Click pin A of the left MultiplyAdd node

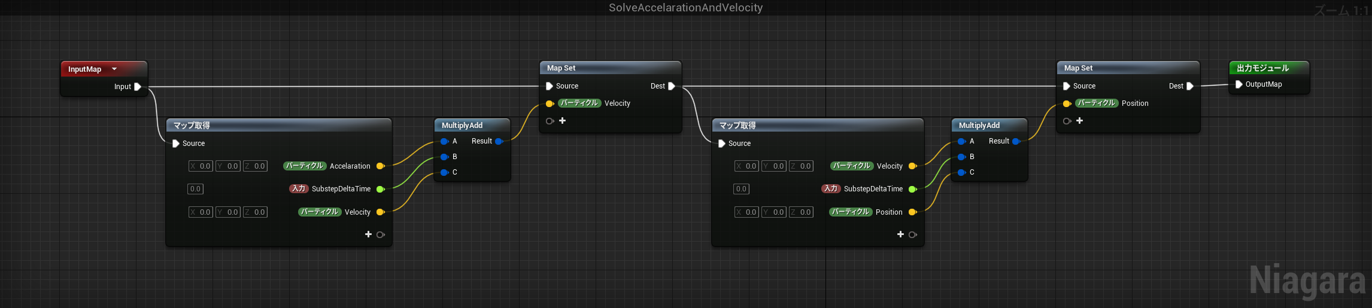(444, 141)
